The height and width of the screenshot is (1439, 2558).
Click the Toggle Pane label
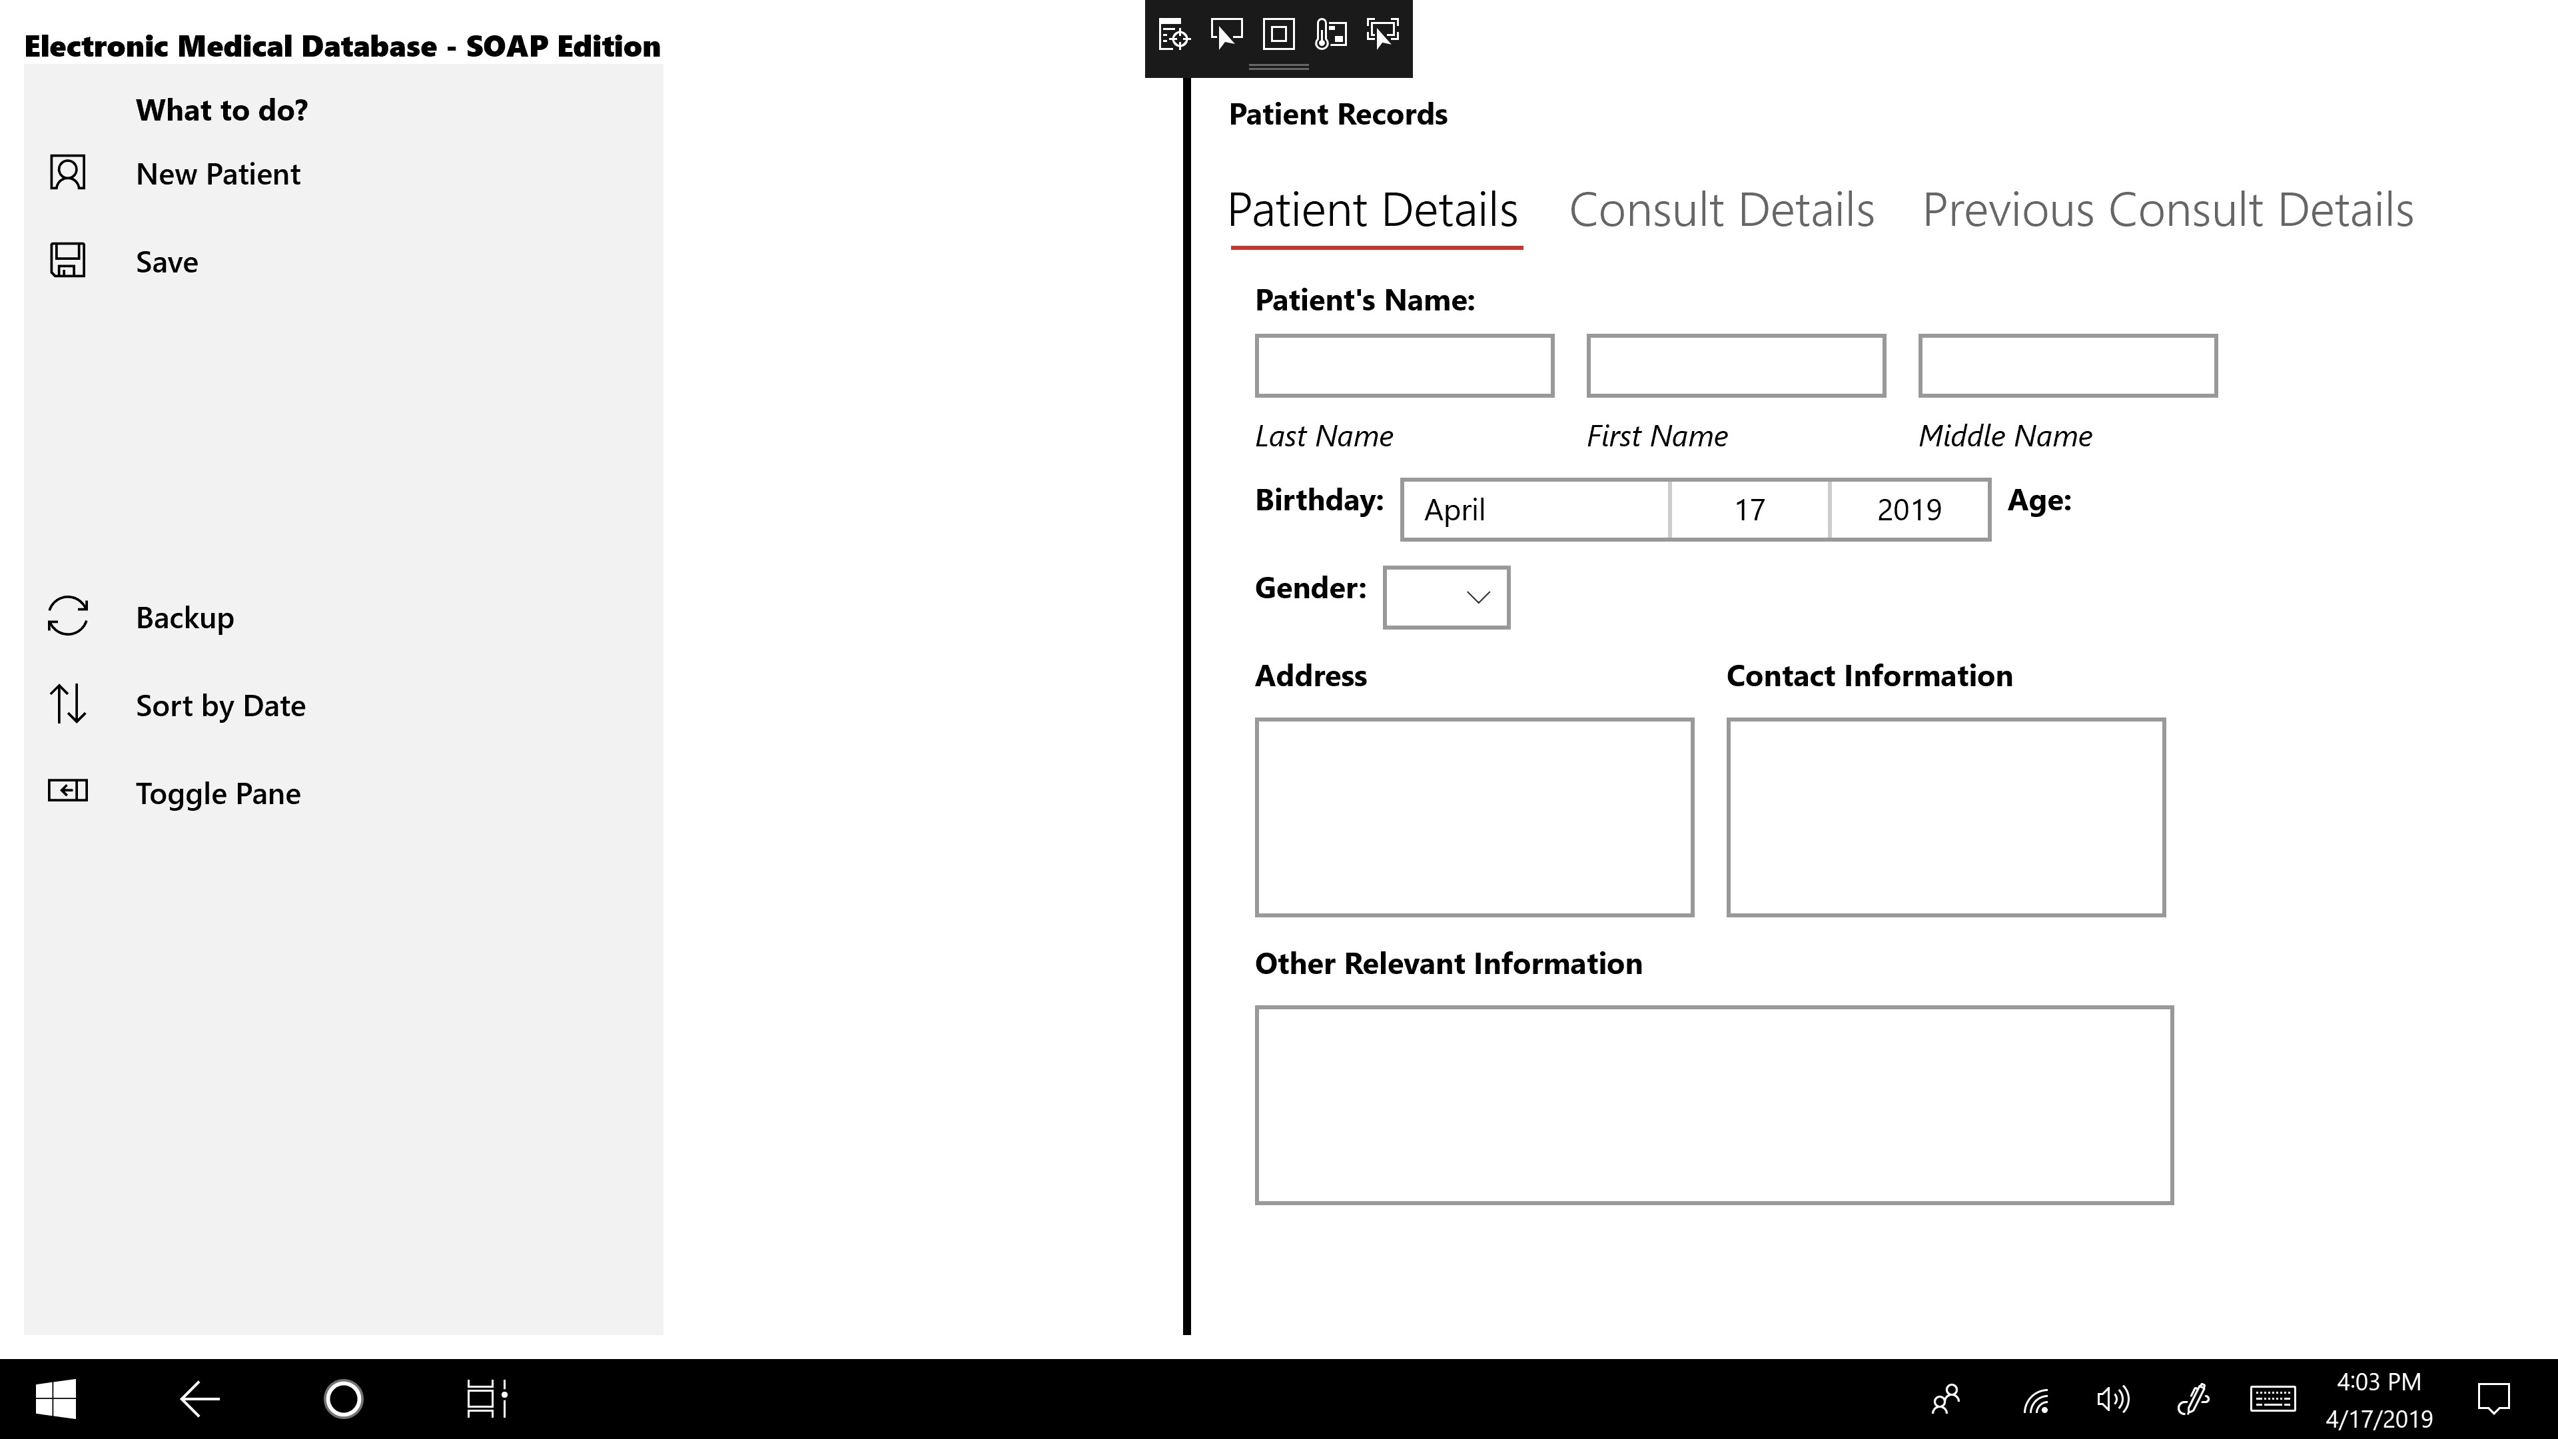coord(218,793)
